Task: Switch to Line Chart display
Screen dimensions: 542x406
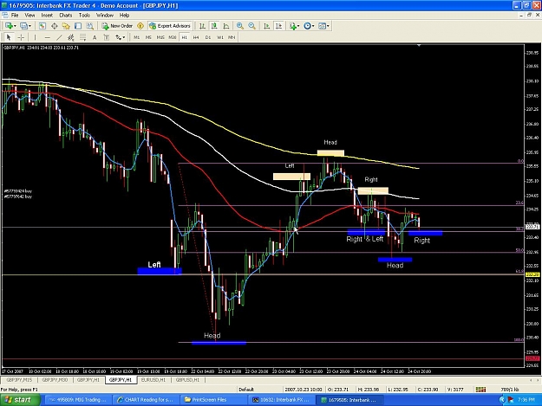Action: point(226,26)
